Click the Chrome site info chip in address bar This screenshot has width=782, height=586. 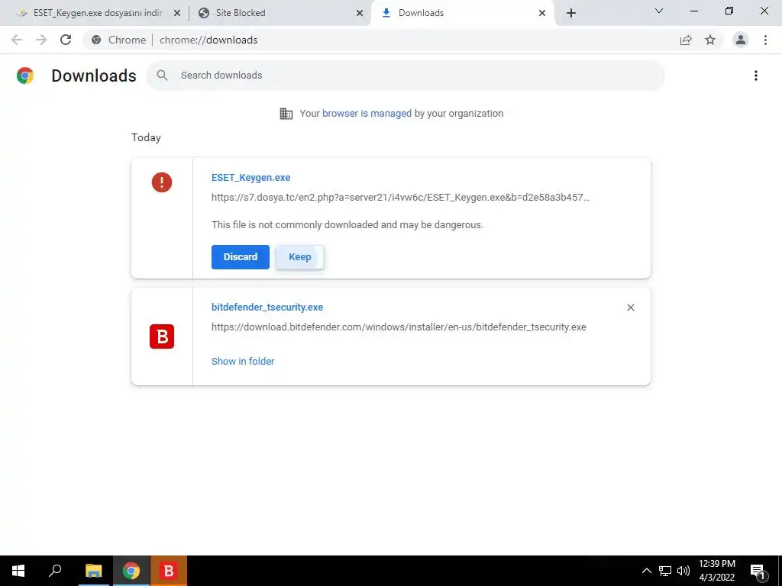pos(118,40)
